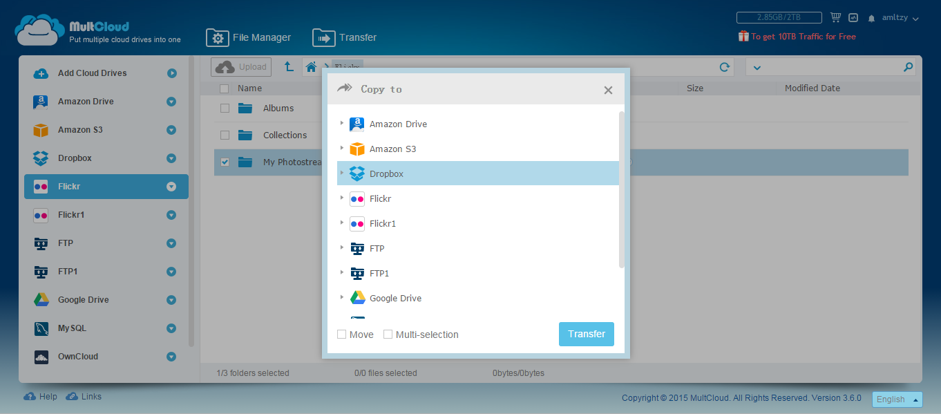Open the Help link in the footer

pos(48,397)
